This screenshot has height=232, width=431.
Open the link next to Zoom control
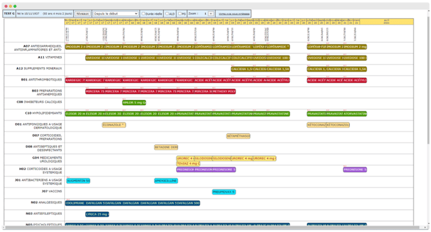tap(234, 14)
